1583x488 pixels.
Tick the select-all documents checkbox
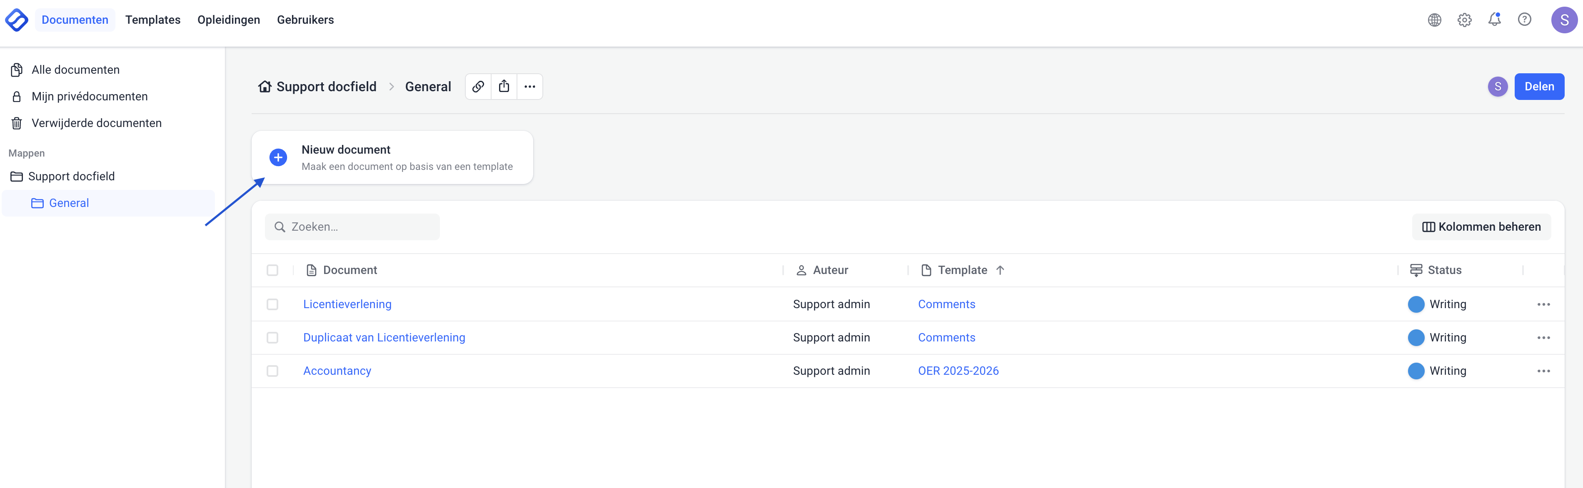[272, 270]
